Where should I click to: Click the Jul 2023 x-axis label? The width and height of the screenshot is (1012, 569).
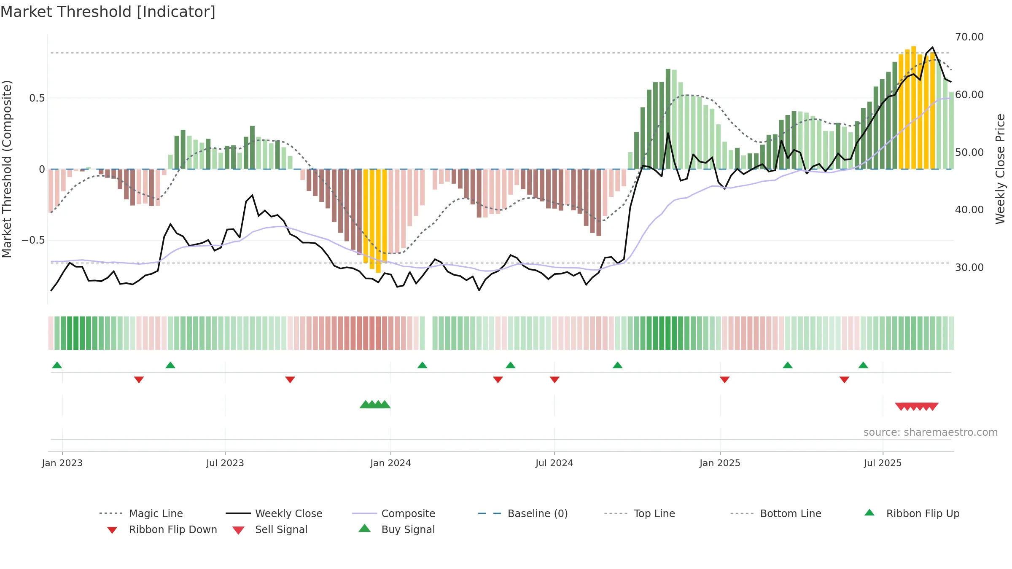[225, 463]
